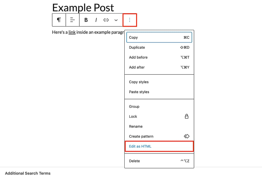262x181 pixels.
Task: Select Paste styles
Action: pyautogui.click(x=139, y=92)
